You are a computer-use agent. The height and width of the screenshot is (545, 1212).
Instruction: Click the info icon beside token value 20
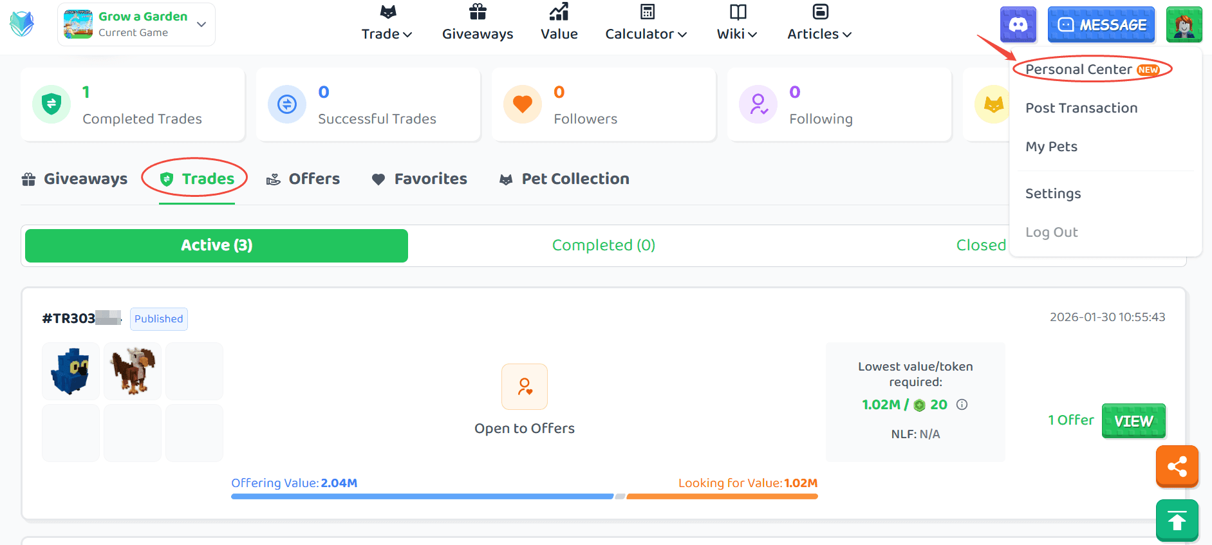[962, 405]
